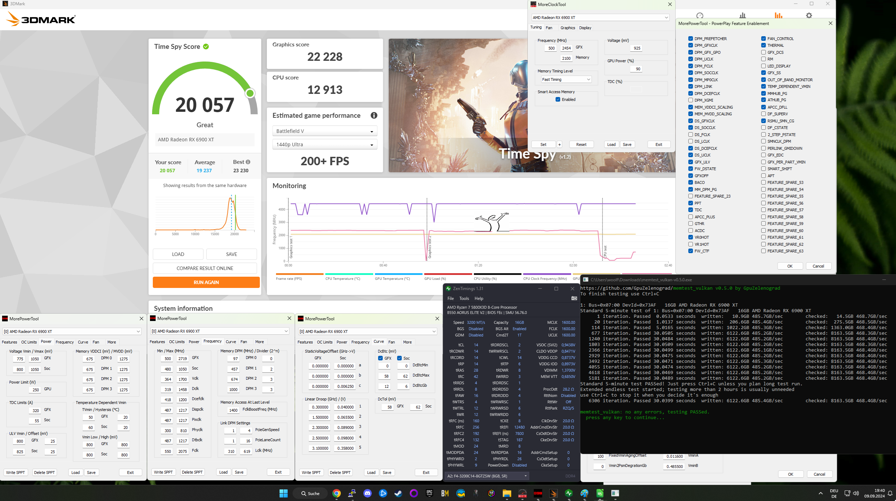
Task: Open the Fast Timing memory level dropdown
Action: click(x=566, y=79)
